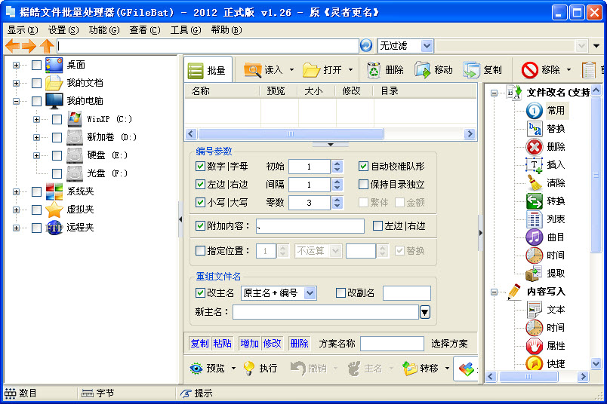
Task: Open the 显示(X) menu
Action: point(23,30)
